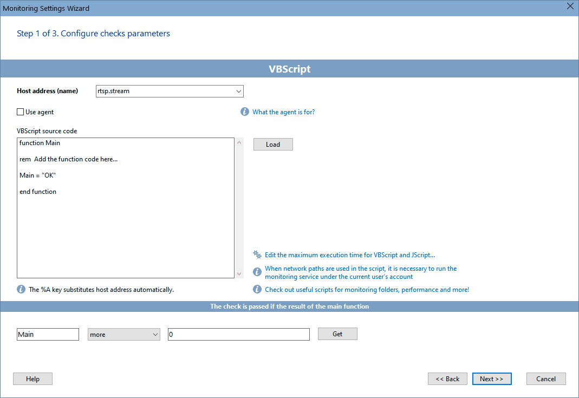Screen dimensions: 579x398
Task: Click the gear icon for editing maximum execution time
Action: pyautogui.click(x=257, y=254)
